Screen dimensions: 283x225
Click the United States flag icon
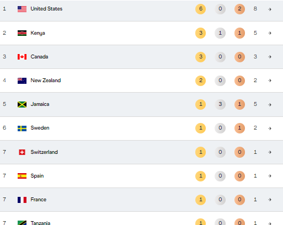tap(22, 9)
